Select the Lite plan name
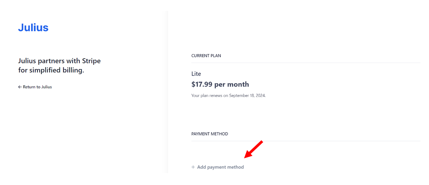 (196, 74)
